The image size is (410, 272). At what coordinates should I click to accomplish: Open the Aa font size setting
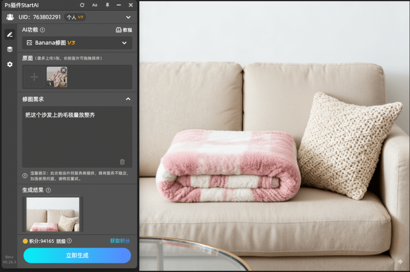pyautogui.click(x=94, y=5)
